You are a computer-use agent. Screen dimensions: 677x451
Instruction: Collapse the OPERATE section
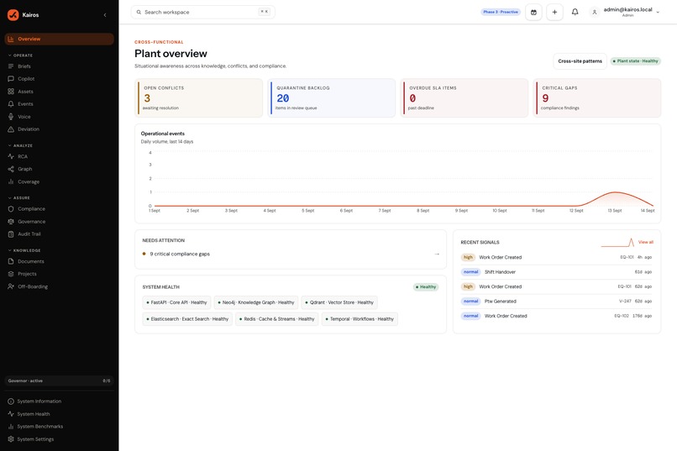(x=20, y=55)
